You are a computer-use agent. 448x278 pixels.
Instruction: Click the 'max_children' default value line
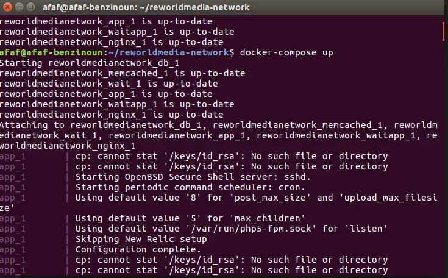coord(189,218)
